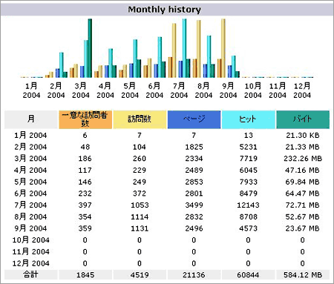Click the tallest cyan bar for July 2004

184,48
